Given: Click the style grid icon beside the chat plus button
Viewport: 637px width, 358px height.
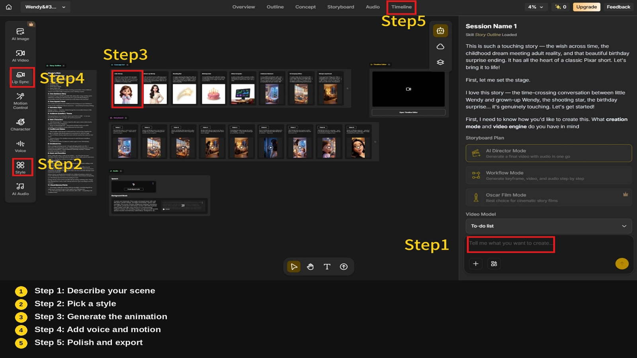Looking at the screenshot, I should point(494,264).
